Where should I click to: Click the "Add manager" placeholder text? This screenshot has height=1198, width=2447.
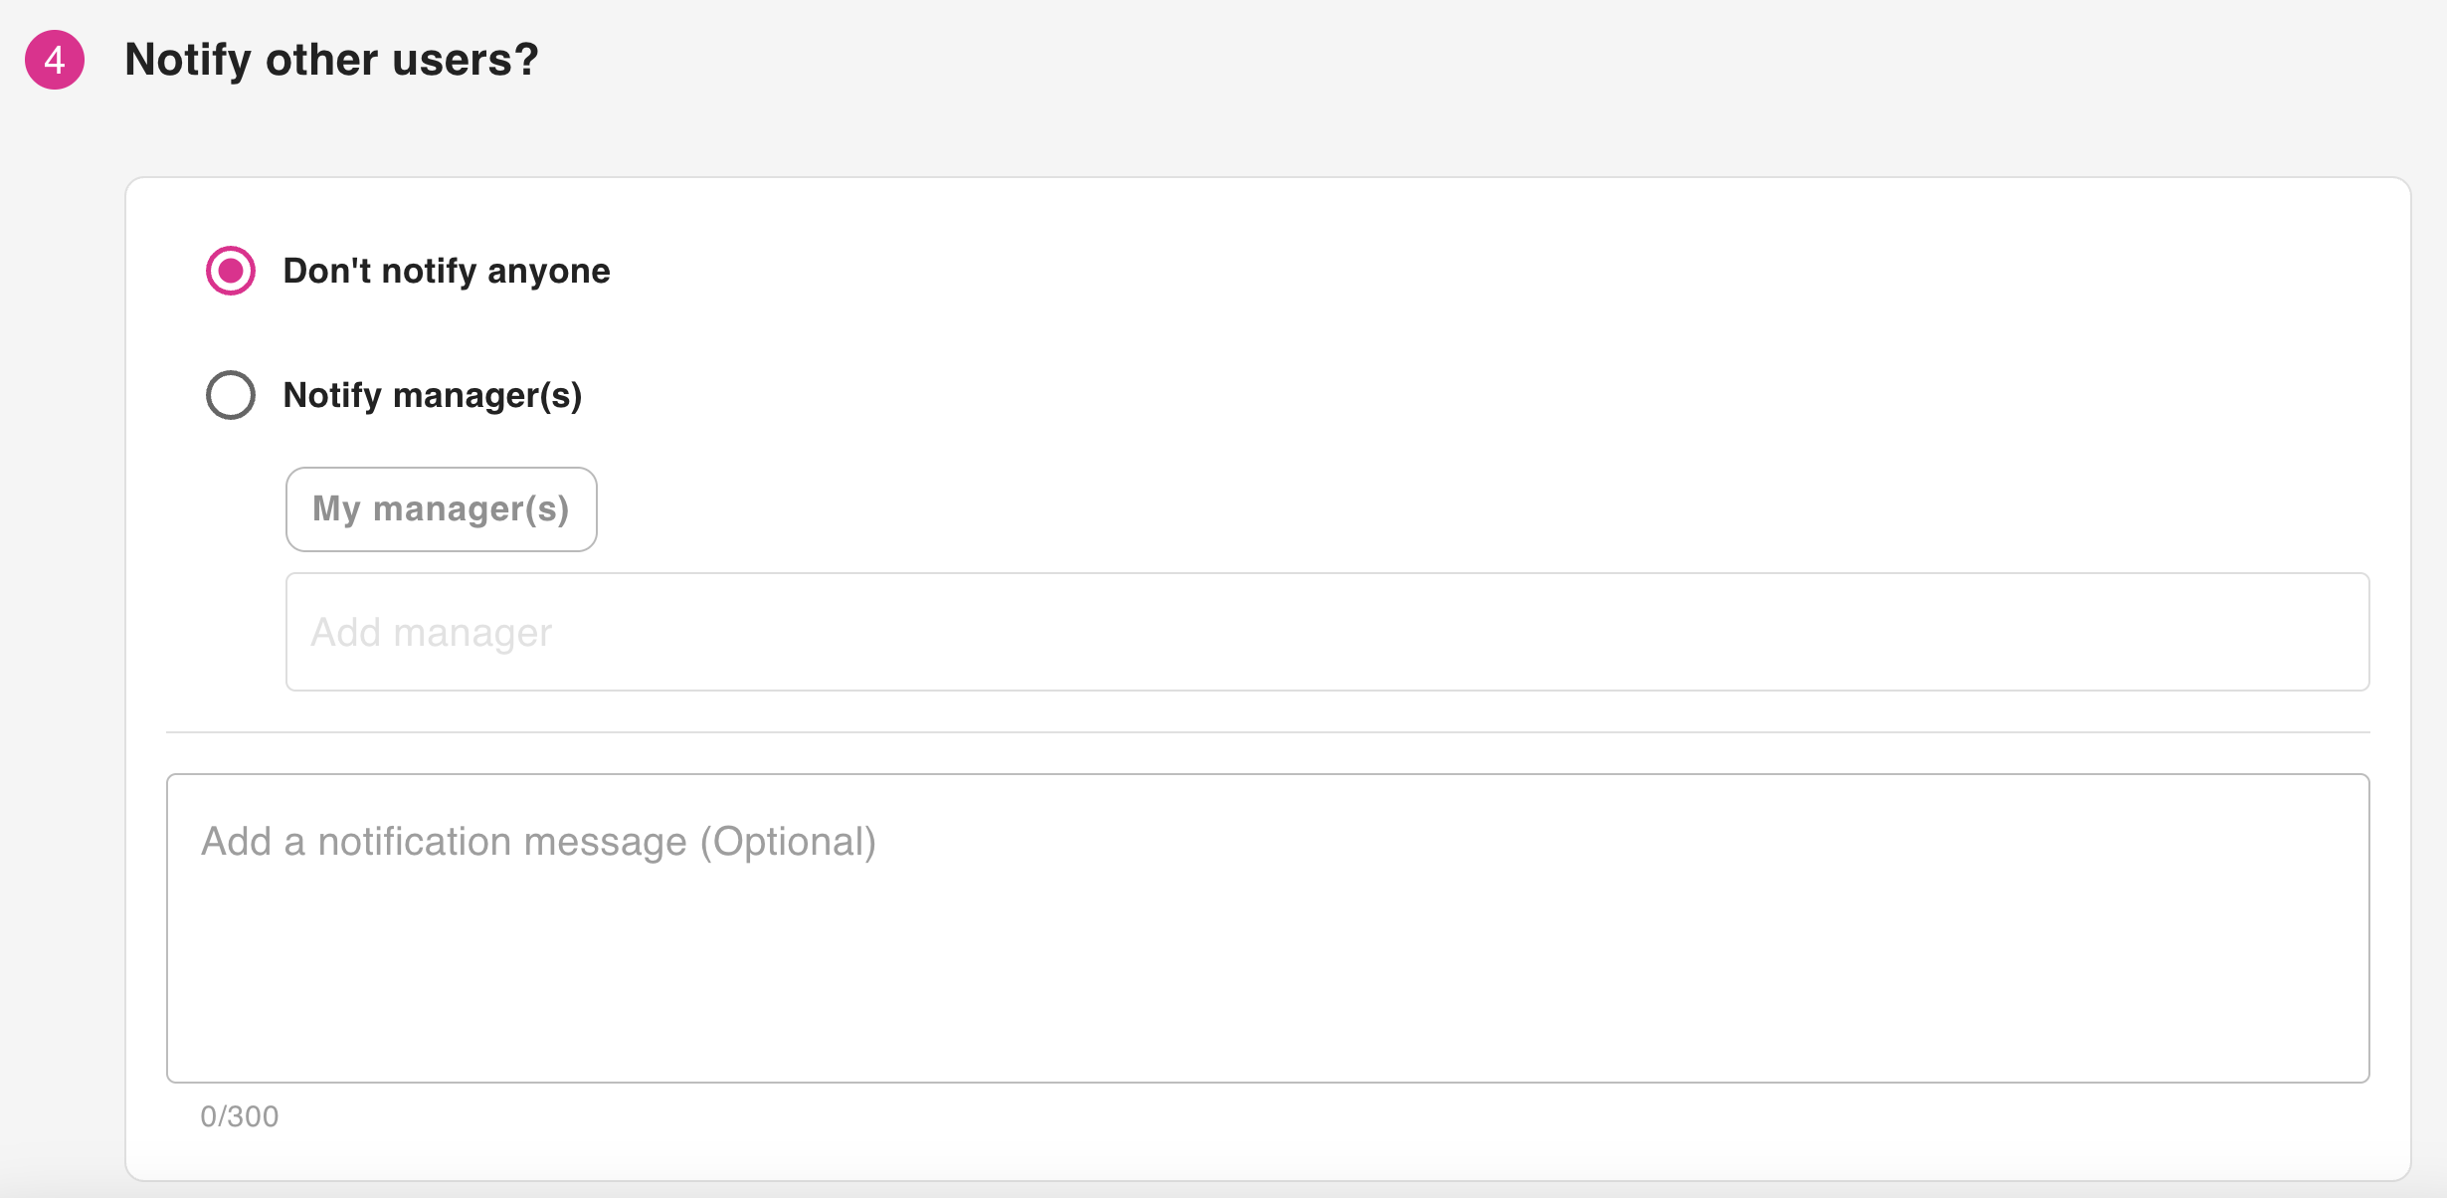tap(431, 633)
